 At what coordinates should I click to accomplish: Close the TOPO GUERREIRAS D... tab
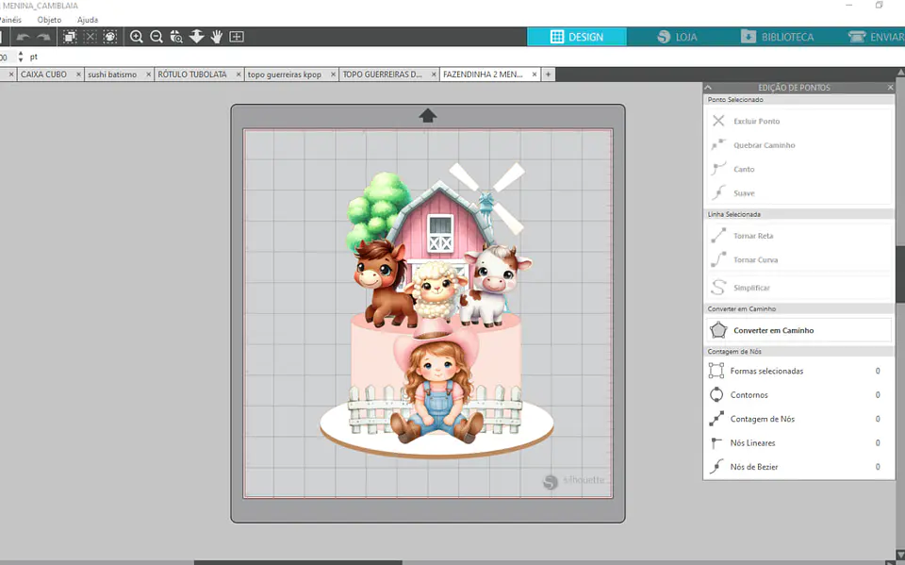(x=434, y=75)
